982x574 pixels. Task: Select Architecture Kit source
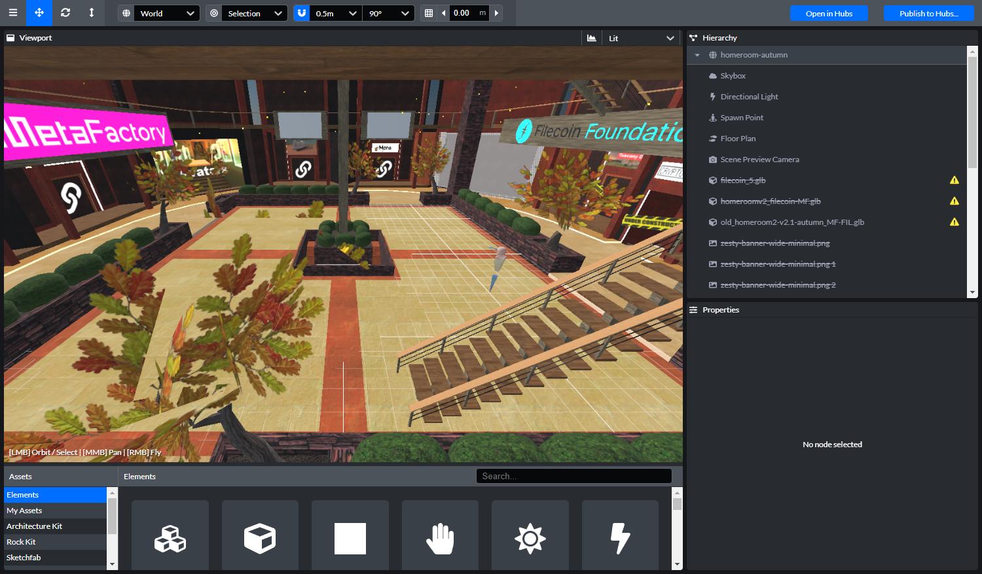[55, 526]
